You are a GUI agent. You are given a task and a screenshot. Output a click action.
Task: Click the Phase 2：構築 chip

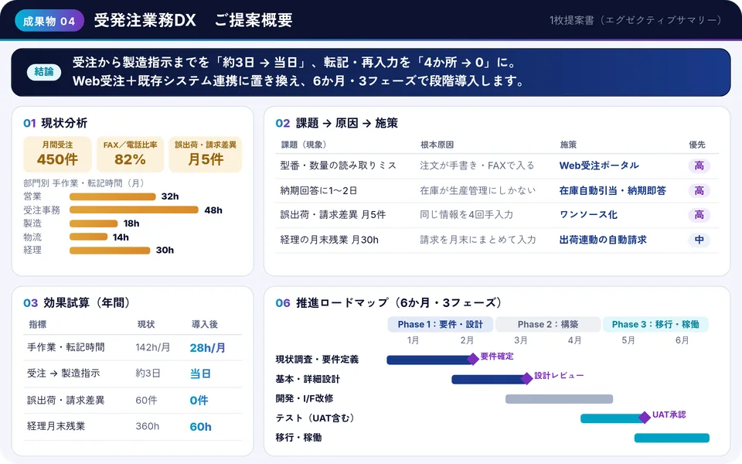[x=548, y=324]
